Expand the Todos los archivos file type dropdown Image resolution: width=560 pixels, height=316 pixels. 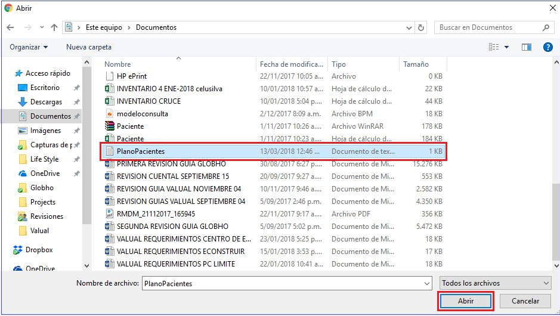pyautogui.click(x=495, y=283)
